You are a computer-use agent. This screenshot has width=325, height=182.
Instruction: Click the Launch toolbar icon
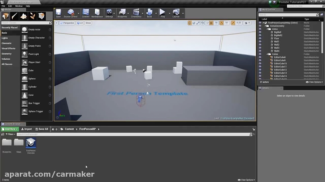click(176, 13)
